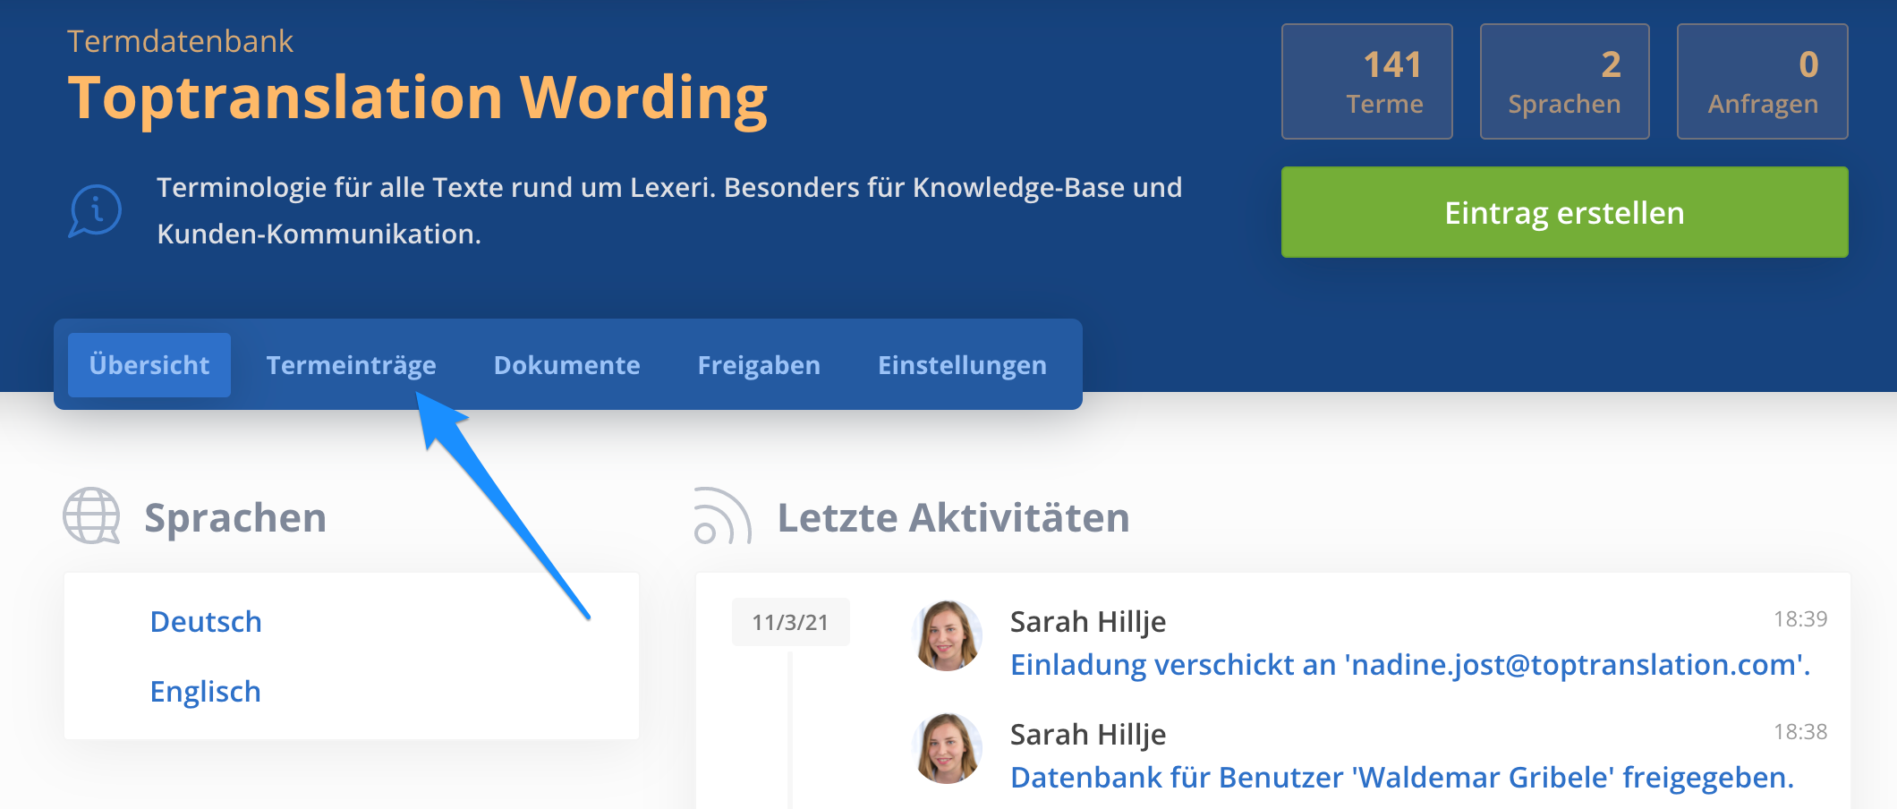The height and width of the screenshot is (809, 1897).
Task: Open Sarah Hillje's avatar at 18:38
Action: pyautogui.click(x=948, y=749)
